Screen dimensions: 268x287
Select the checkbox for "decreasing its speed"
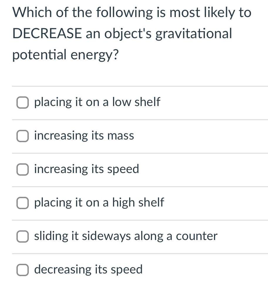click(x=22, y=269)
